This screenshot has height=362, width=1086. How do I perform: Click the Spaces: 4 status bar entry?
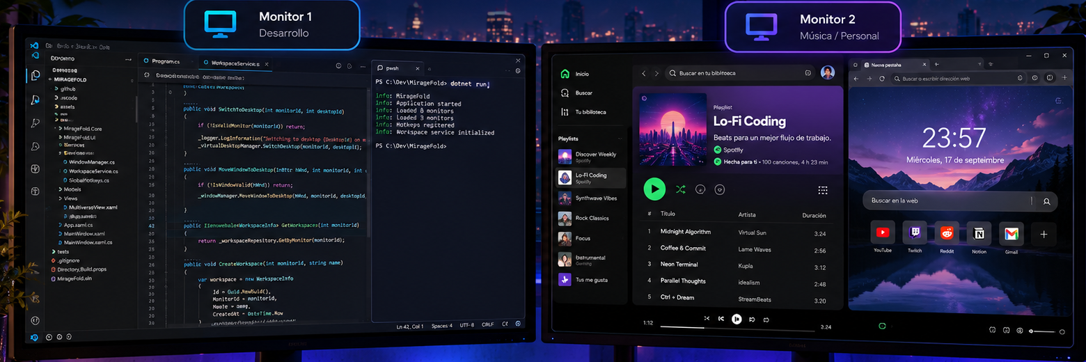441,326
